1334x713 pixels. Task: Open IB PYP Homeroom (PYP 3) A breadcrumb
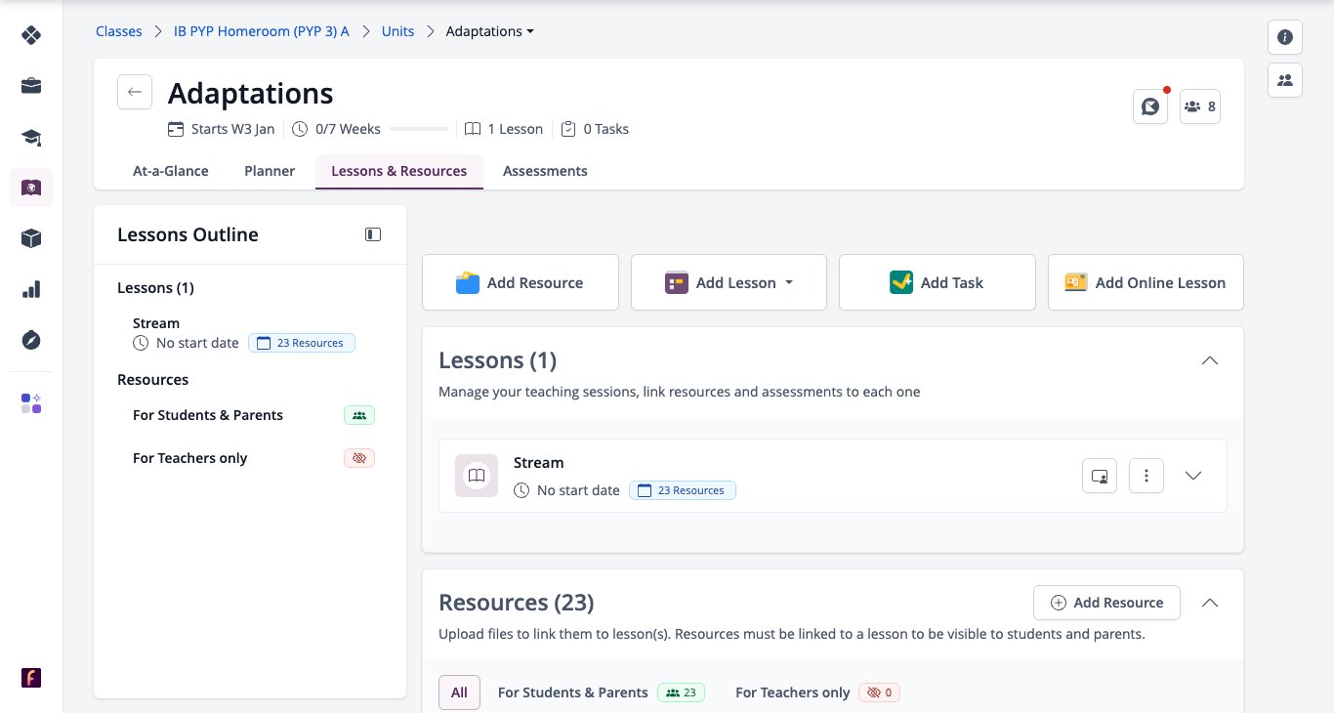tap(262, 31)
